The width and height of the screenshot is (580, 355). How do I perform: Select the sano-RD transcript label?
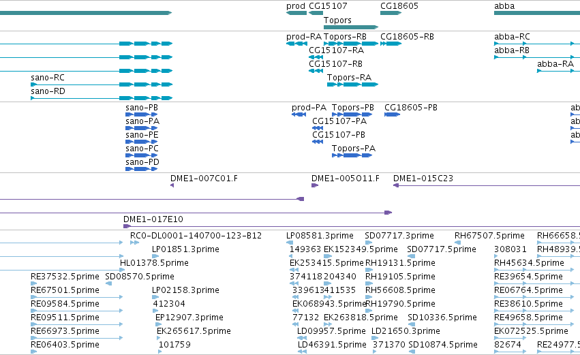(x=48, y=92)
